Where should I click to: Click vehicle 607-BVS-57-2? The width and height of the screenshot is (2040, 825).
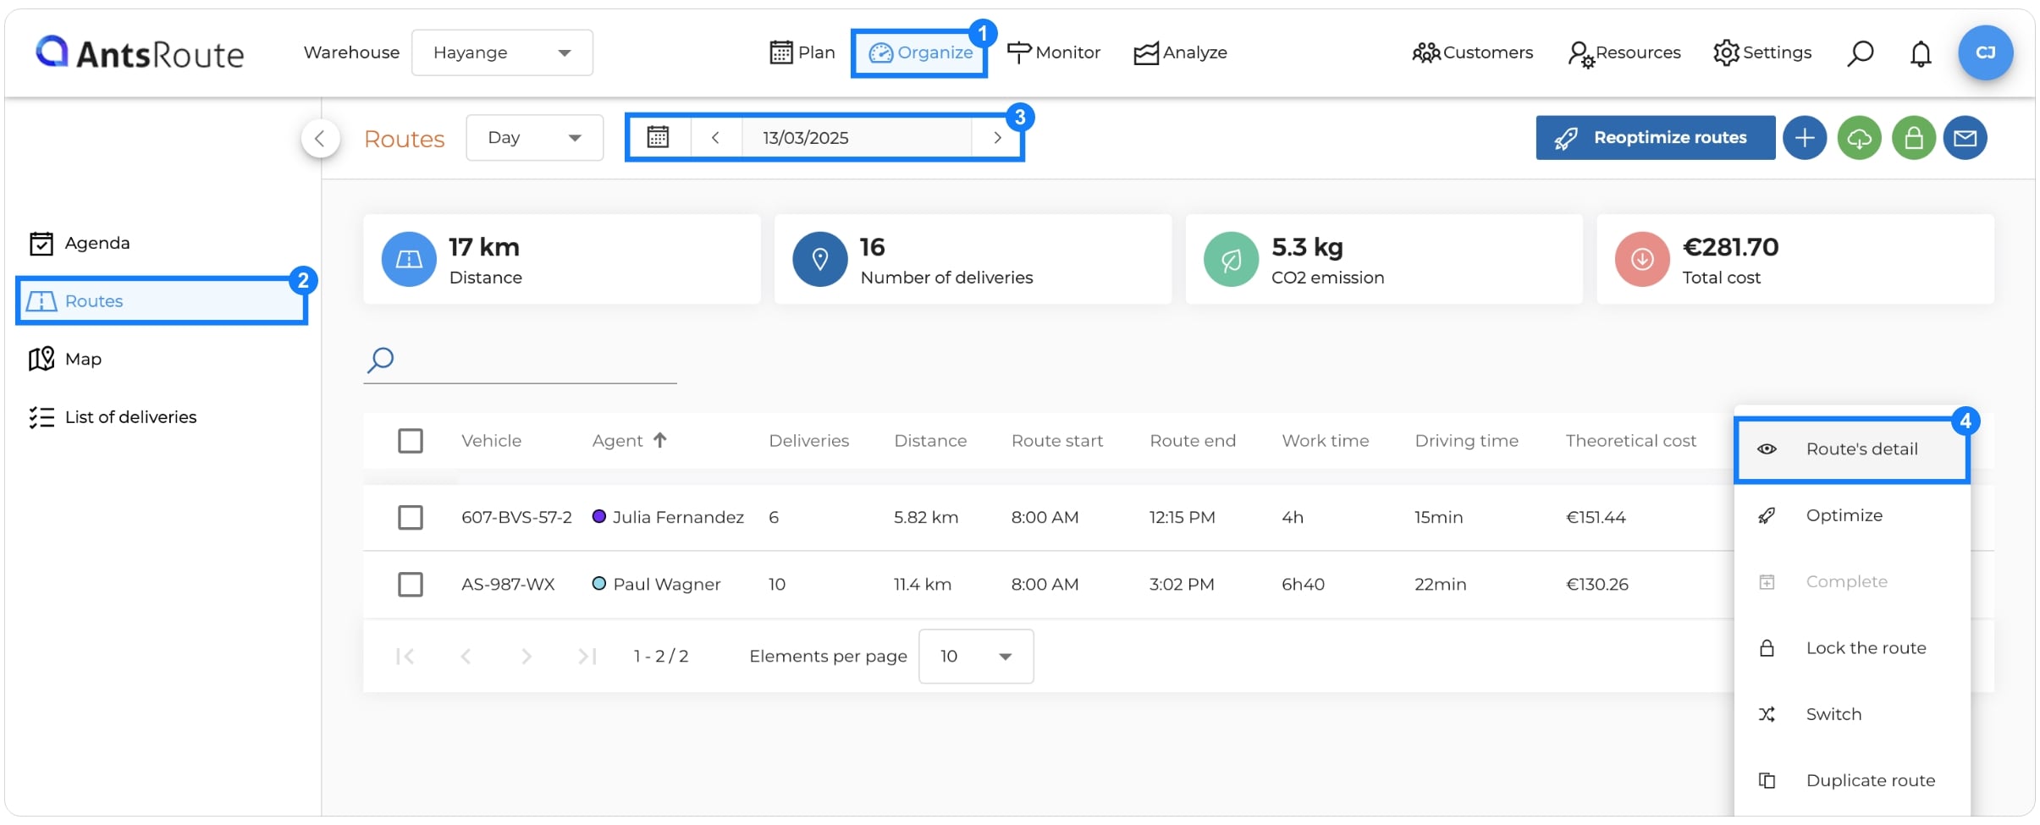click(516, 517)
